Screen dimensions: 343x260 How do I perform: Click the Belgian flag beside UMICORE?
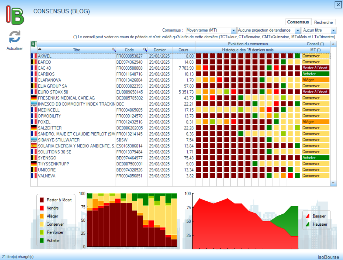click(x=34, y=170)
